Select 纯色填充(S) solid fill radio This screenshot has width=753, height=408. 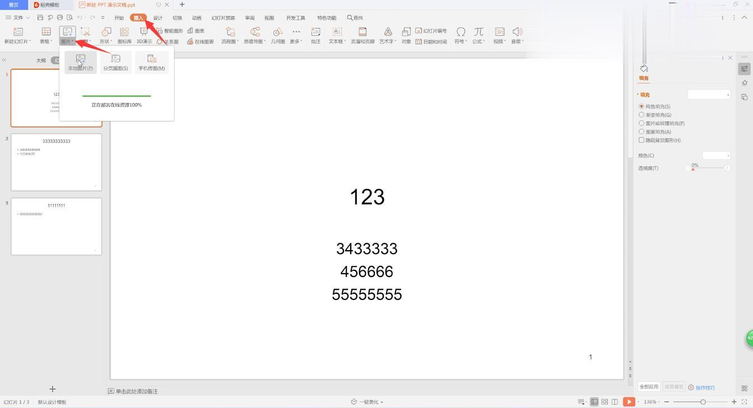tap(642, 106)
